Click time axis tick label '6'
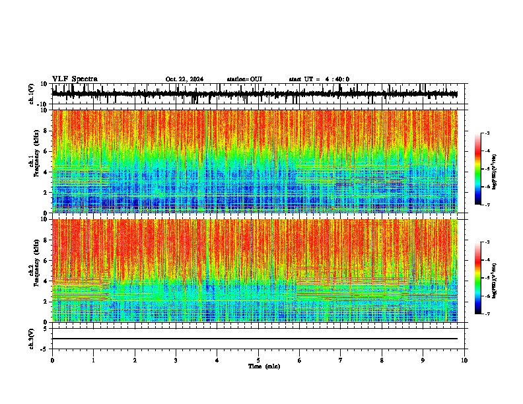 pos(299,360)
